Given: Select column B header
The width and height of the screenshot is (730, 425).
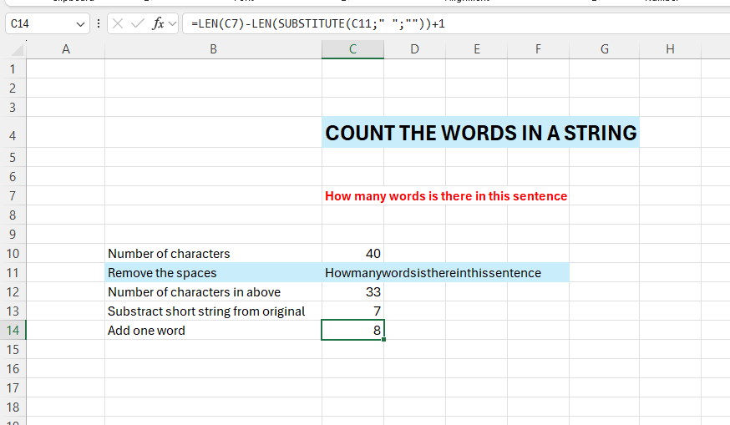Looking at the screenshot, I should [213, 50].
